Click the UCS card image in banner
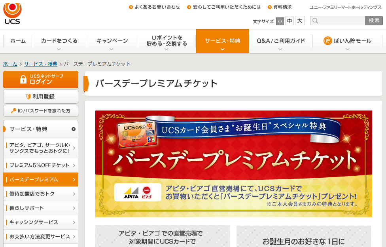386x247 pixels. coord(136,134)
